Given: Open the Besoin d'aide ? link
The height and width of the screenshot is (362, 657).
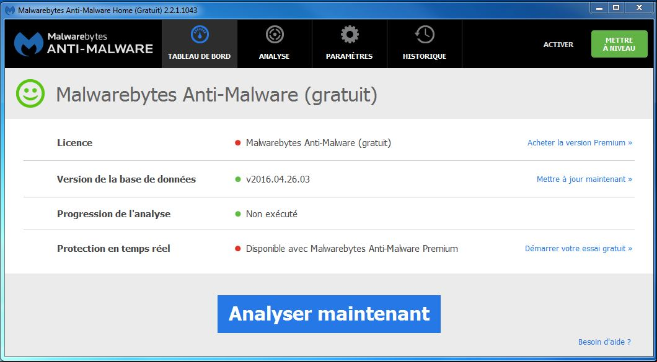Looking at the screenshot, I should 604,342.
